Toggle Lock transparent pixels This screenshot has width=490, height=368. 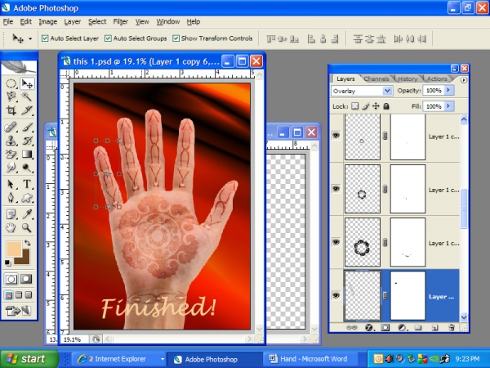click(354, 106)
